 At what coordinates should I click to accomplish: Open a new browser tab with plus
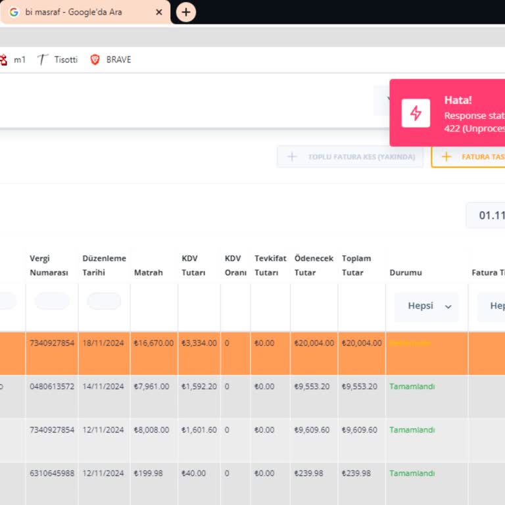[186, 12]
